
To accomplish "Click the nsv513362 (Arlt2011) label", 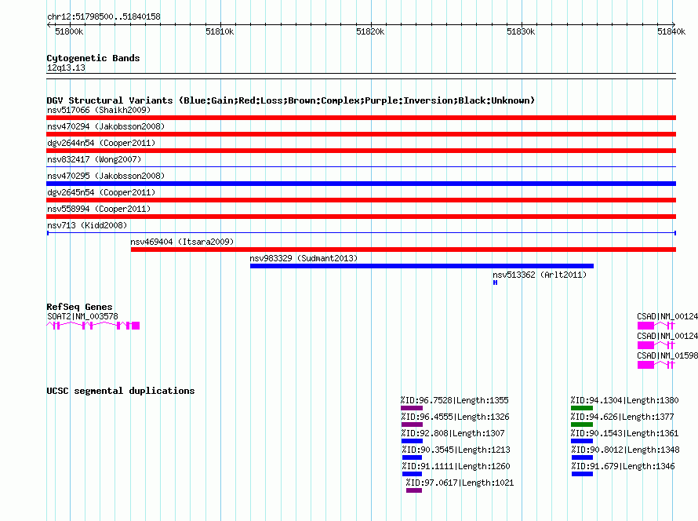I will point(540,275).
